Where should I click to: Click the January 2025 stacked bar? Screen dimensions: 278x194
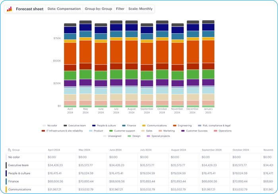[x=208, y=64]
